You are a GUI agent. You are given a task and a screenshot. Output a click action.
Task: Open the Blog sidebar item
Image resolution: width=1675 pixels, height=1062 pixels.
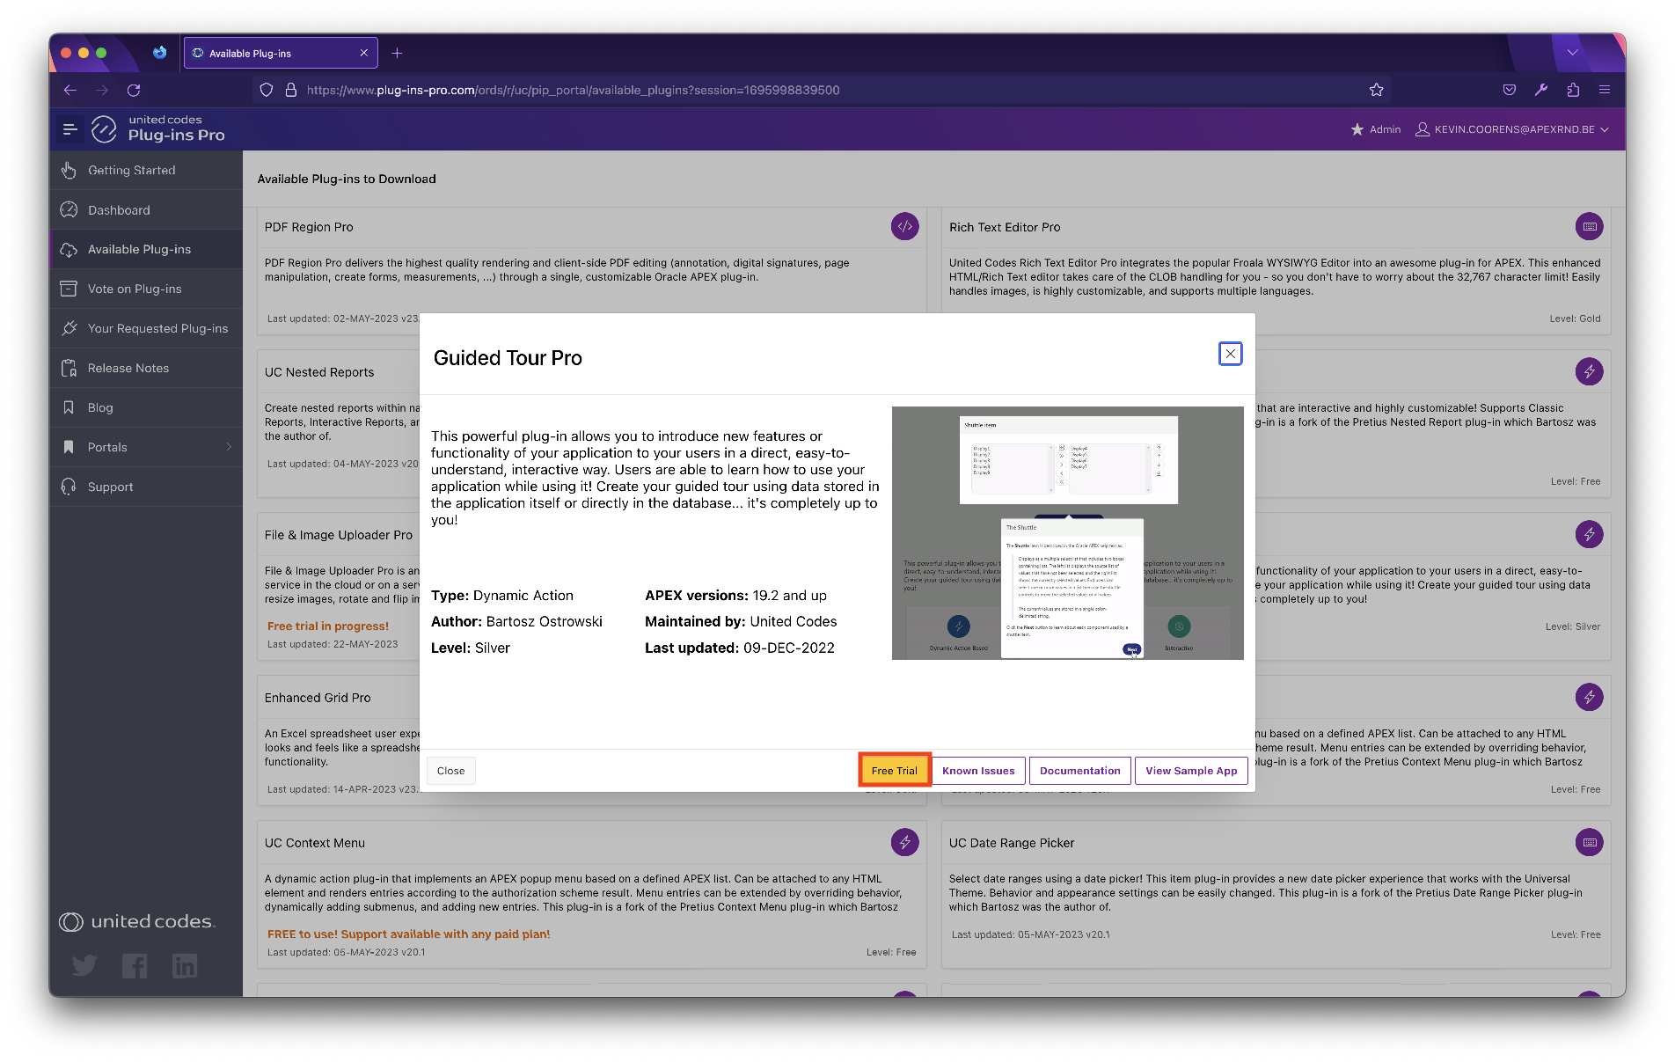tap(146, 407)
